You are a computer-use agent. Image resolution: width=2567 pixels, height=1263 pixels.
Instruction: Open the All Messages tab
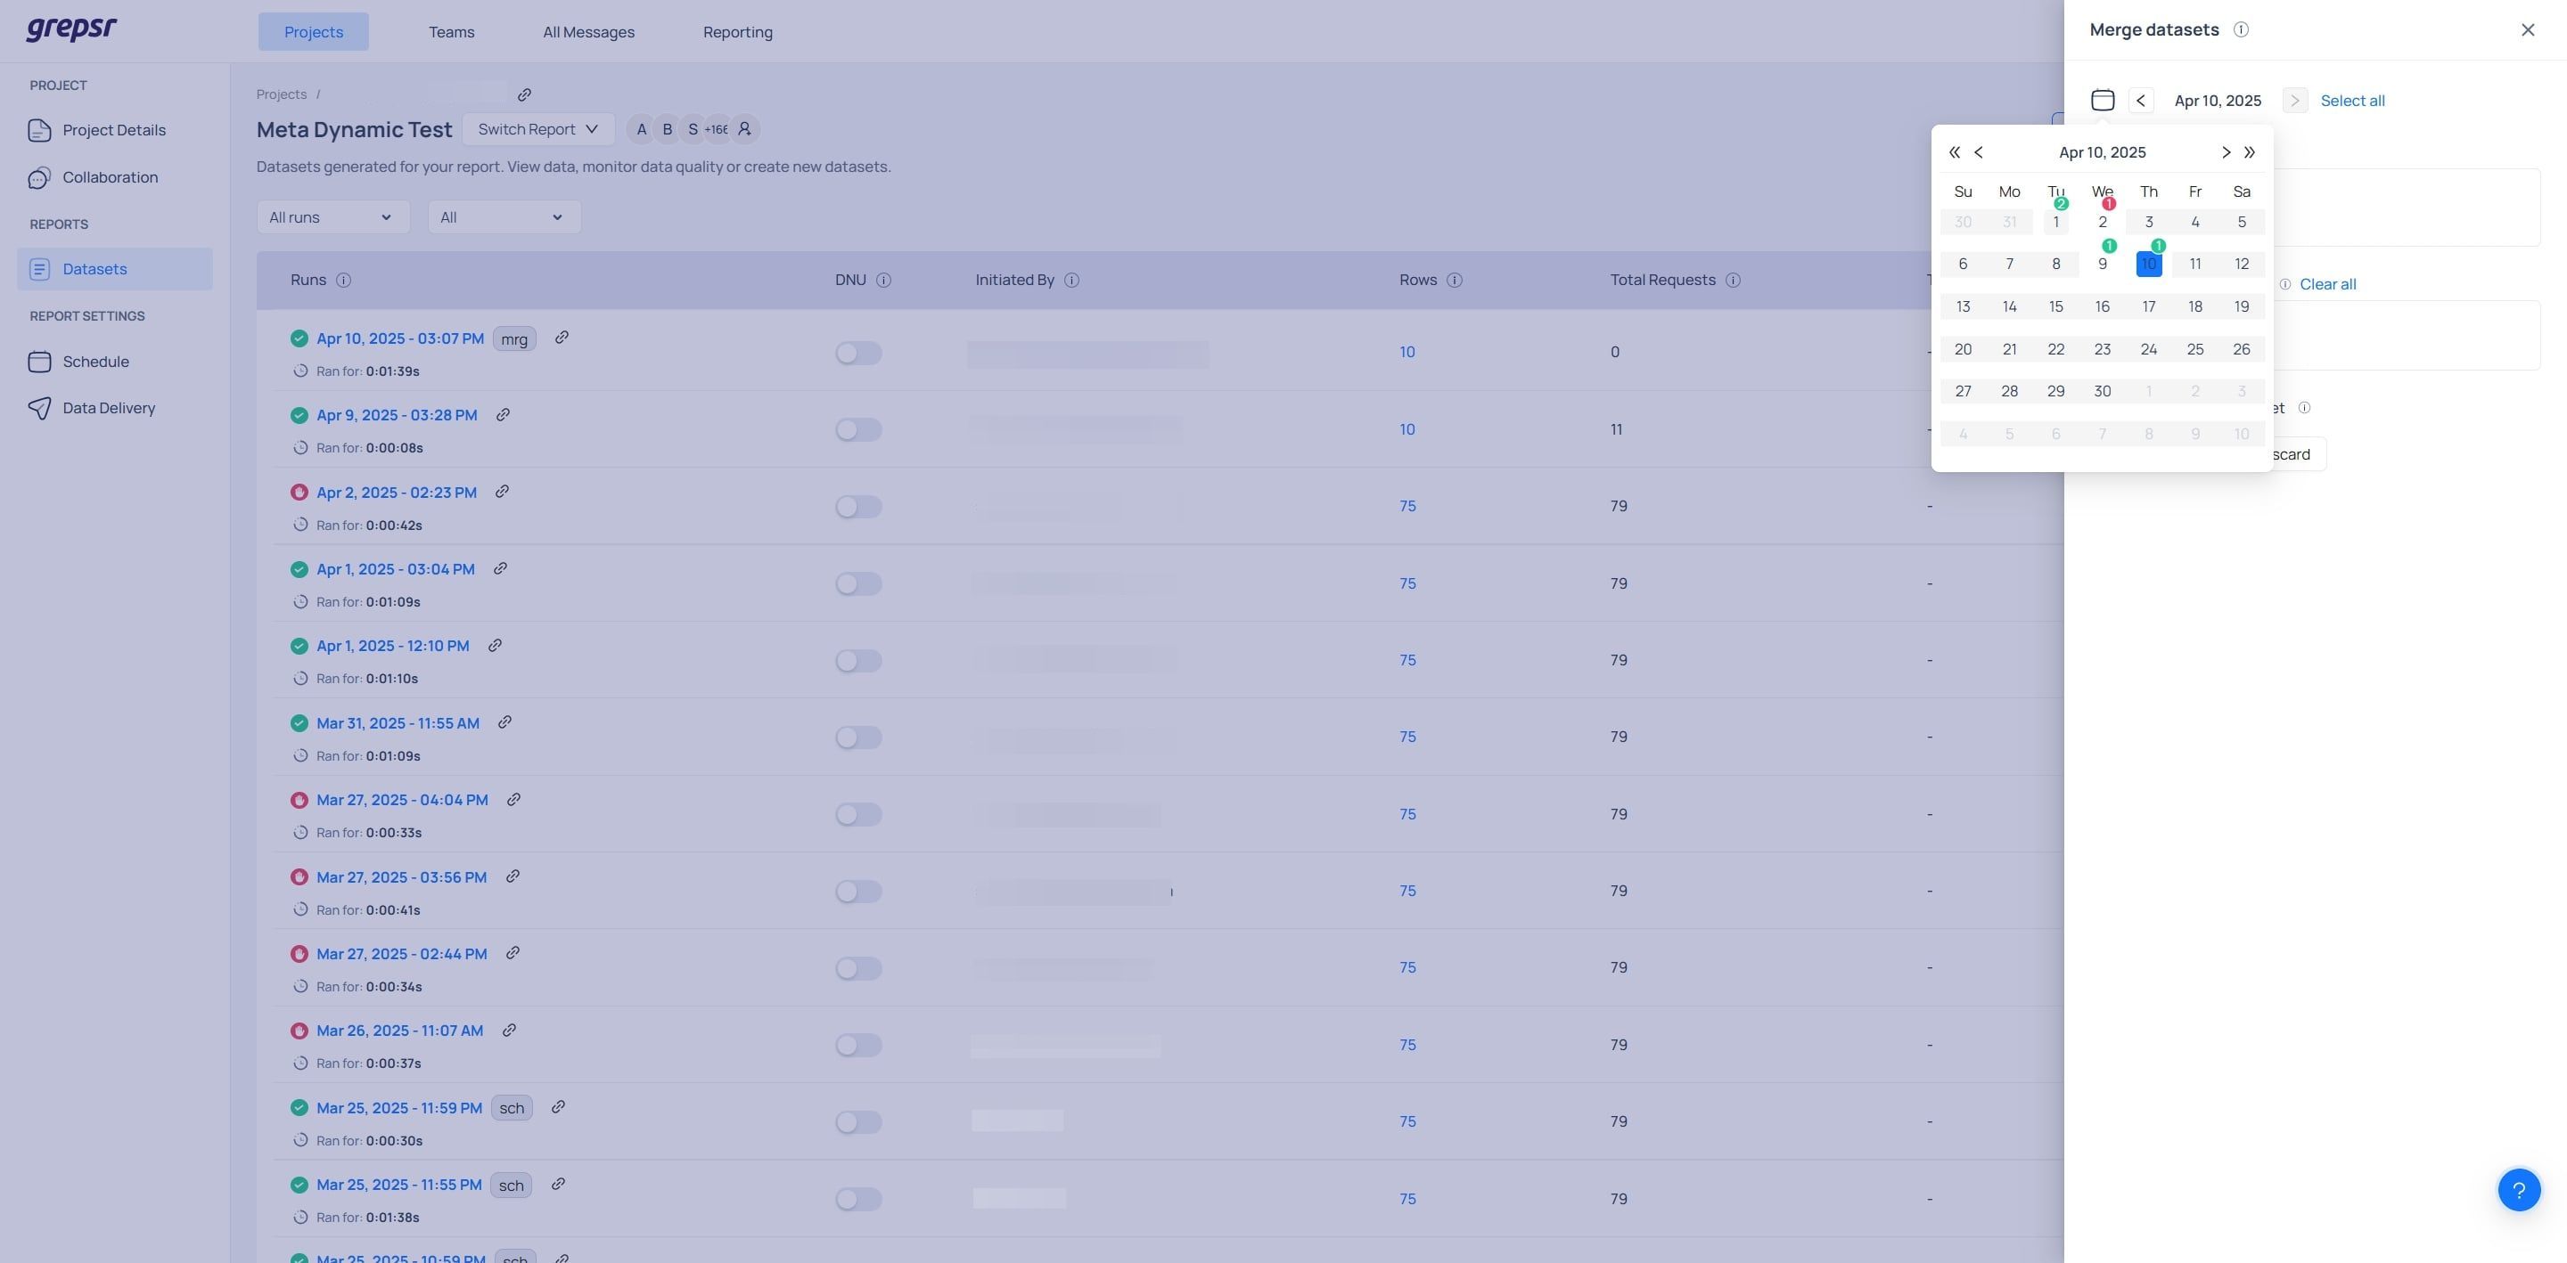(588, 32)
